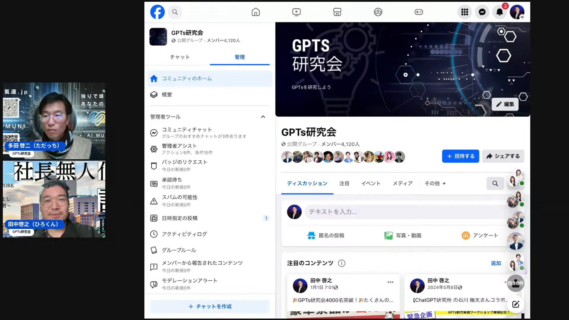Screen dimensions: 569x320
Task: Open the Video (Watch) icon
Action: [296, 12]
